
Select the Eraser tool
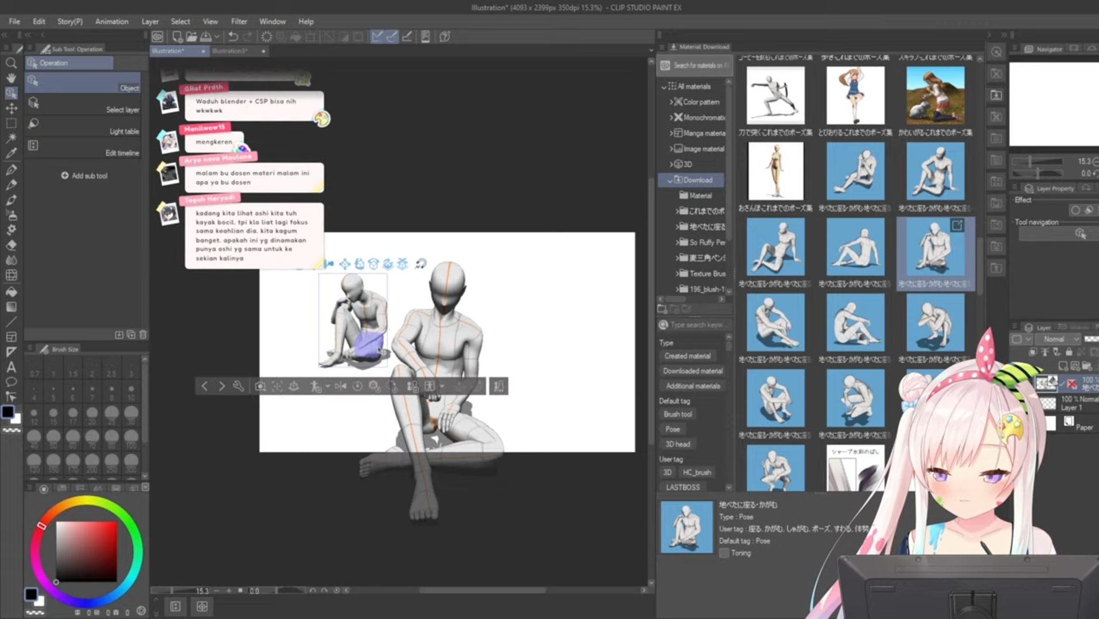[11, 245]
